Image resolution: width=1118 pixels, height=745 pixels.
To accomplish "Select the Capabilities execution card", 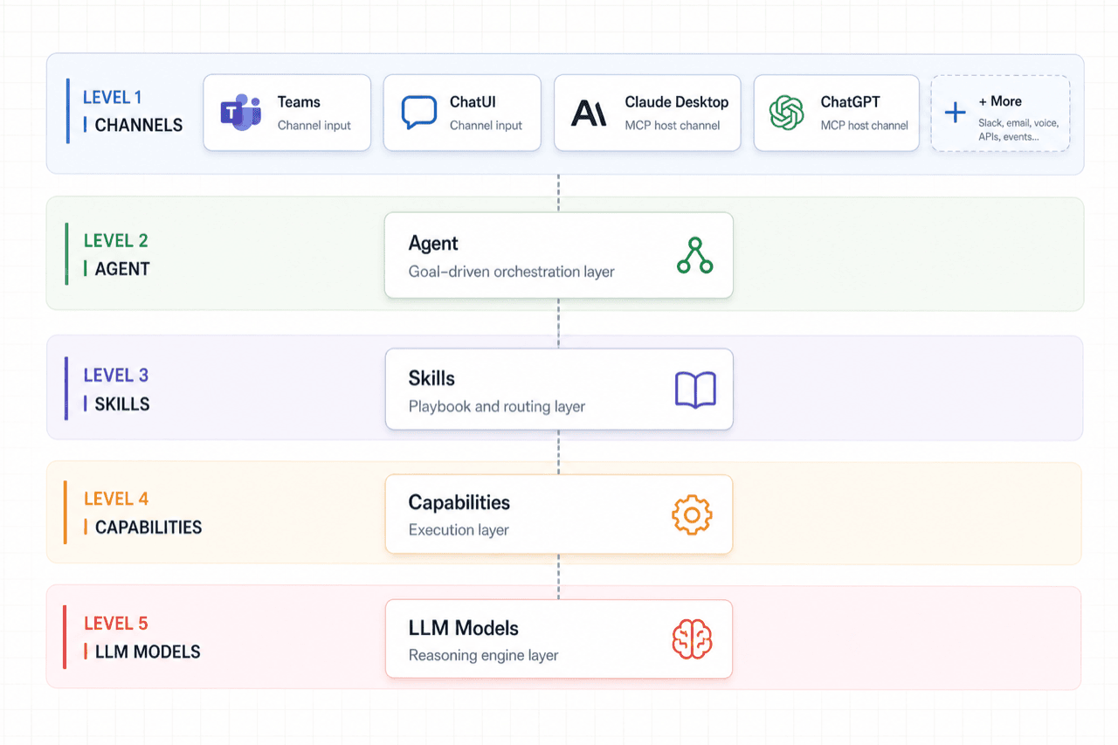I will (559, 514).
